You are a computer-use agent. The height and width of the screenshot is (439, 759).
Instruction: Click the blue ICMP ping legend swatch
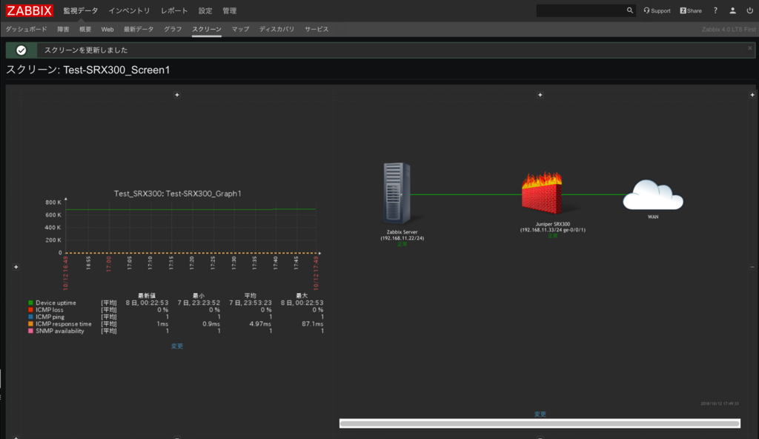tap(30, 317)
